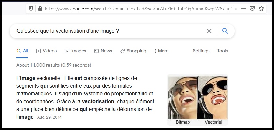Open the More search options dropdown
The width and height of the screenshot is (274, 130).
pyautogui.click(x=161, y=51)
